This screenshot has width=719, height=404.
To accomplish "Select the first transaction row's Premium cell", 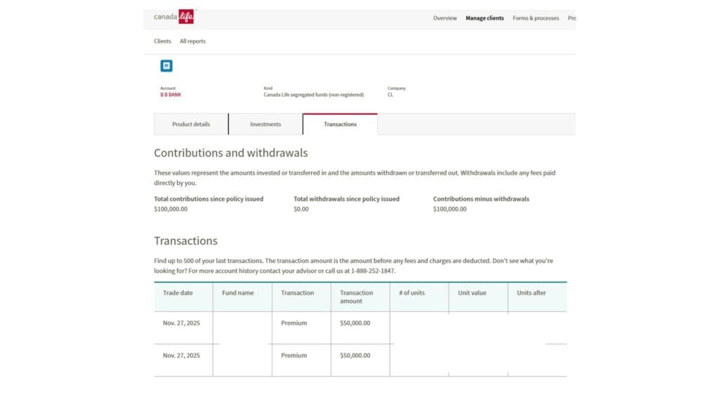I will (294, 323).
